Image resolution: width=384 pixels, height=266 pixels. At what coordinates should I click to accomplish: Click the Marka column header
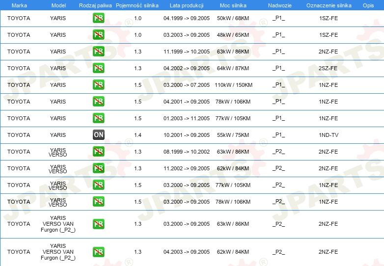19,5
